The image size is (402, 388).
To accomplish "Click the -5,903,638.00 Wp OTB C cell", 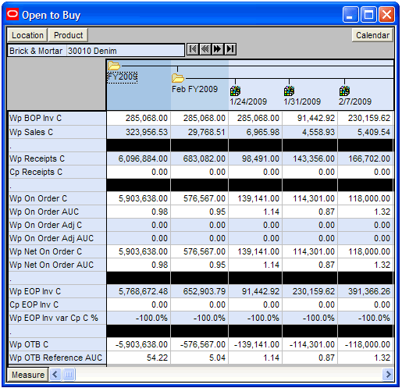I will [139, 344].
